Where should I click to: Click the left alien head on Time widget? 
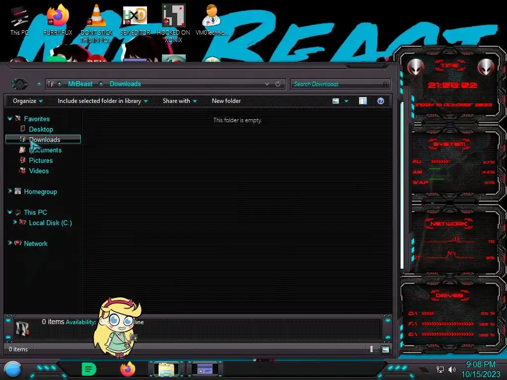pos(416,67)
